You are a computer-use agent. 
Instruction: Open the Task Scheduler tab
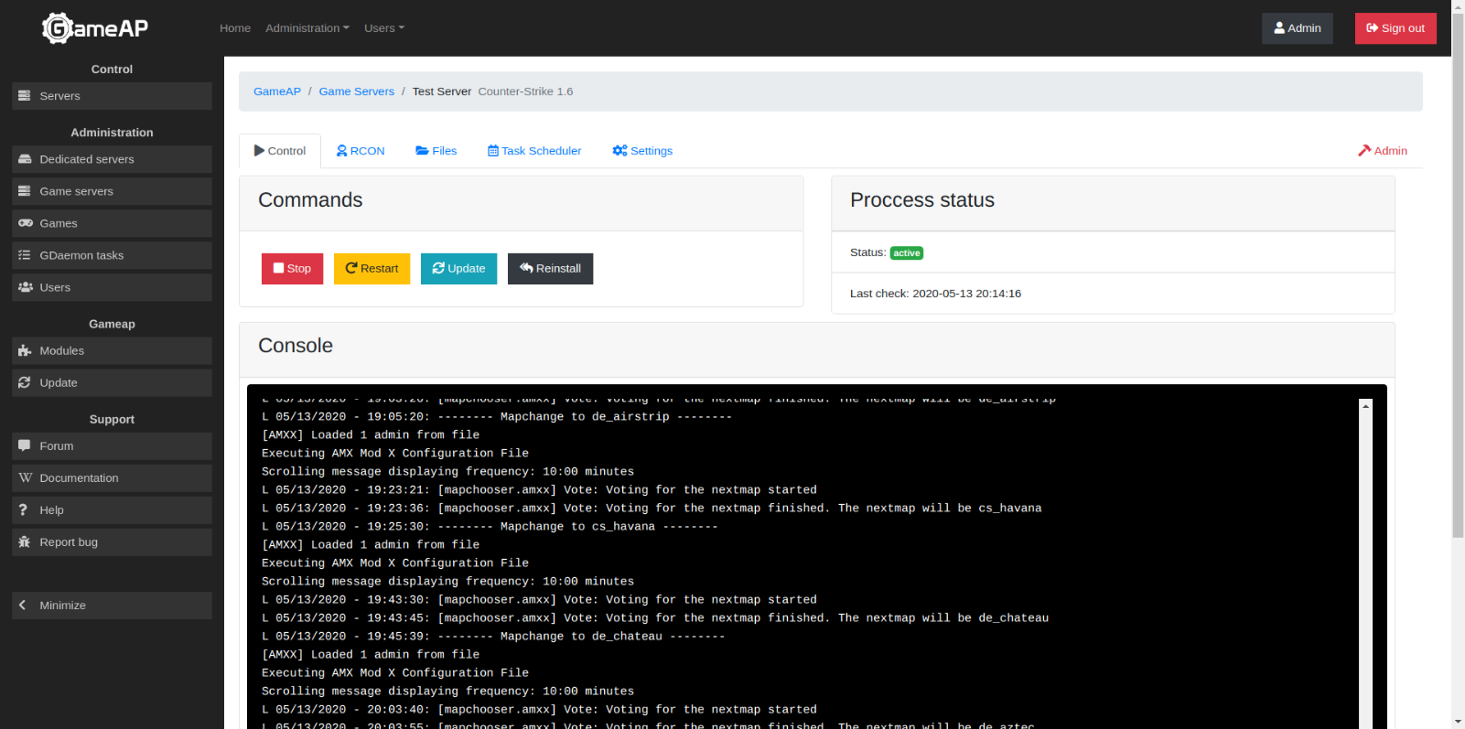tap(534, 151)
